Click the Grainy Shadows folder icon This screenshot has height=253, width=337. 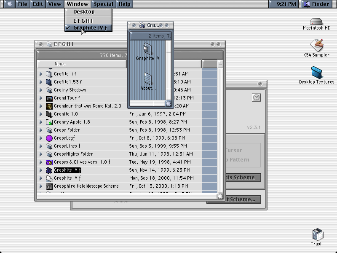point(49,90)
